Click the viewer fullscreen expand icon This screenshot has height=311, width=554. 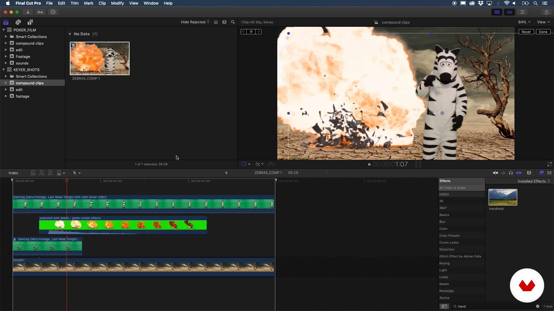(x=549, y=164)
